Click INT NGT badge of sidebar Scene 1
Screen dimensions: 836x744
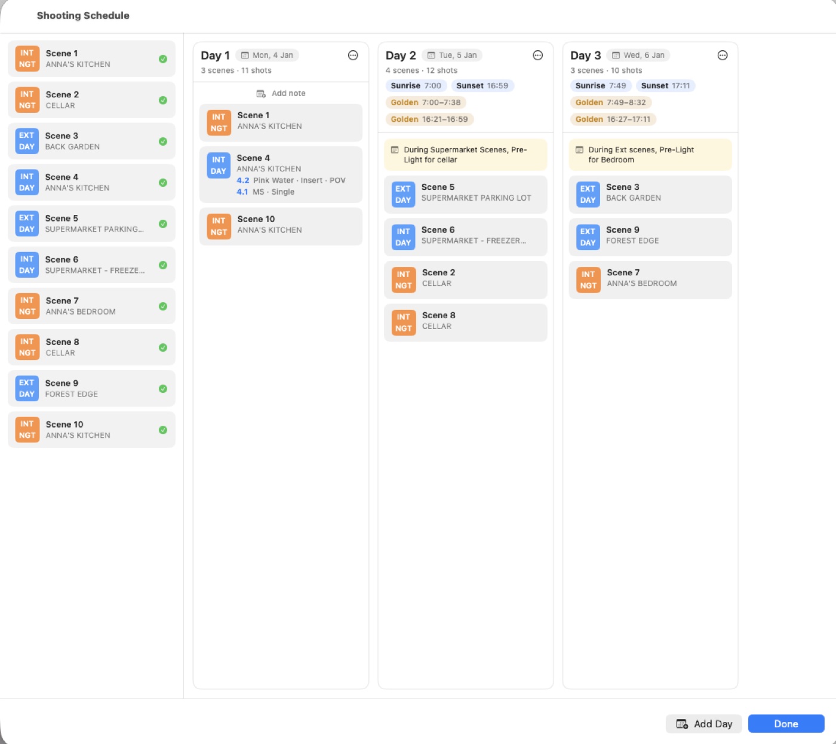(27, 59)
